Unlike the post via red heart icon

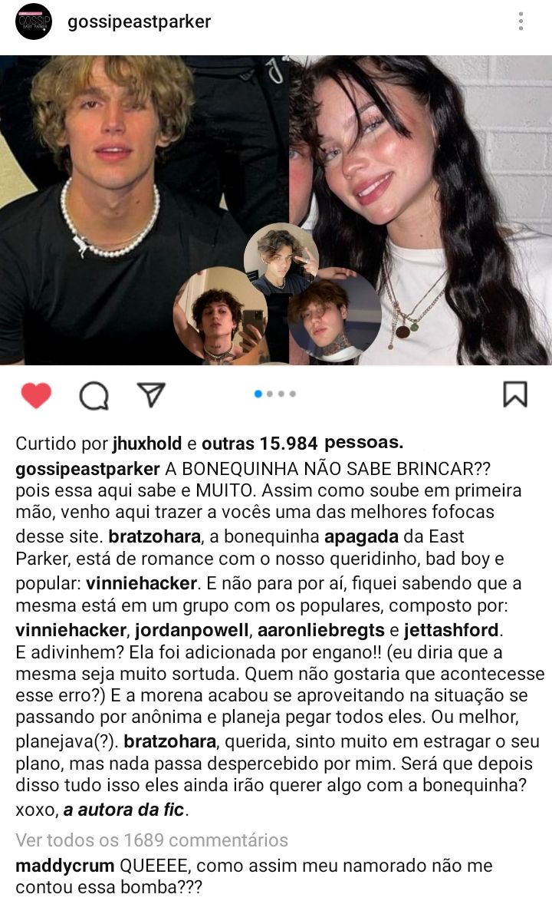point(36,395)
